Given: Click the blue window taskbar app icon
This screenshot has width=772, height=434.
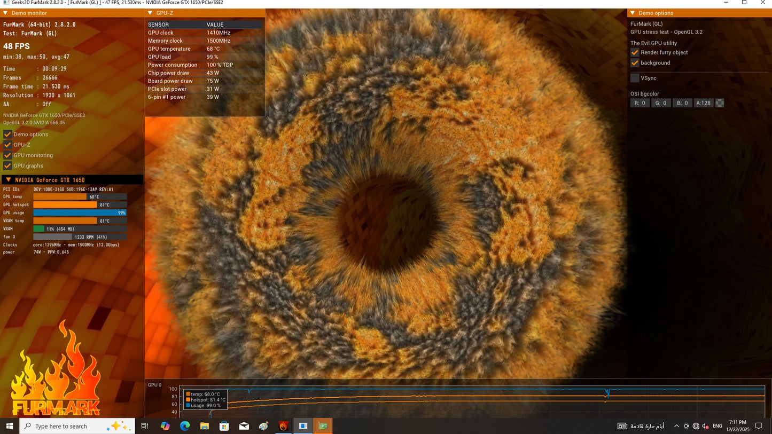Looking at the screenshot, I should [x=303, y=426].
